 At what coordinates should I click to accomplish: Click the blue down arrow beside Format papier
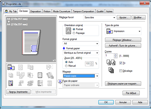[x=64, y=48]
